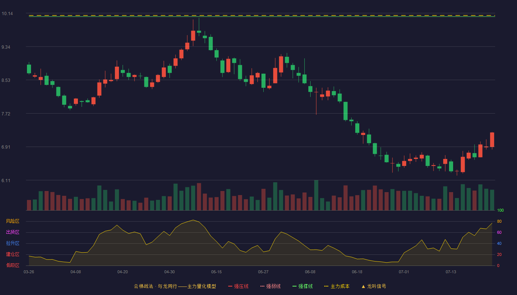Click the 07-13 date label
The height and width of the screenshot is (295, 517).
451,272
